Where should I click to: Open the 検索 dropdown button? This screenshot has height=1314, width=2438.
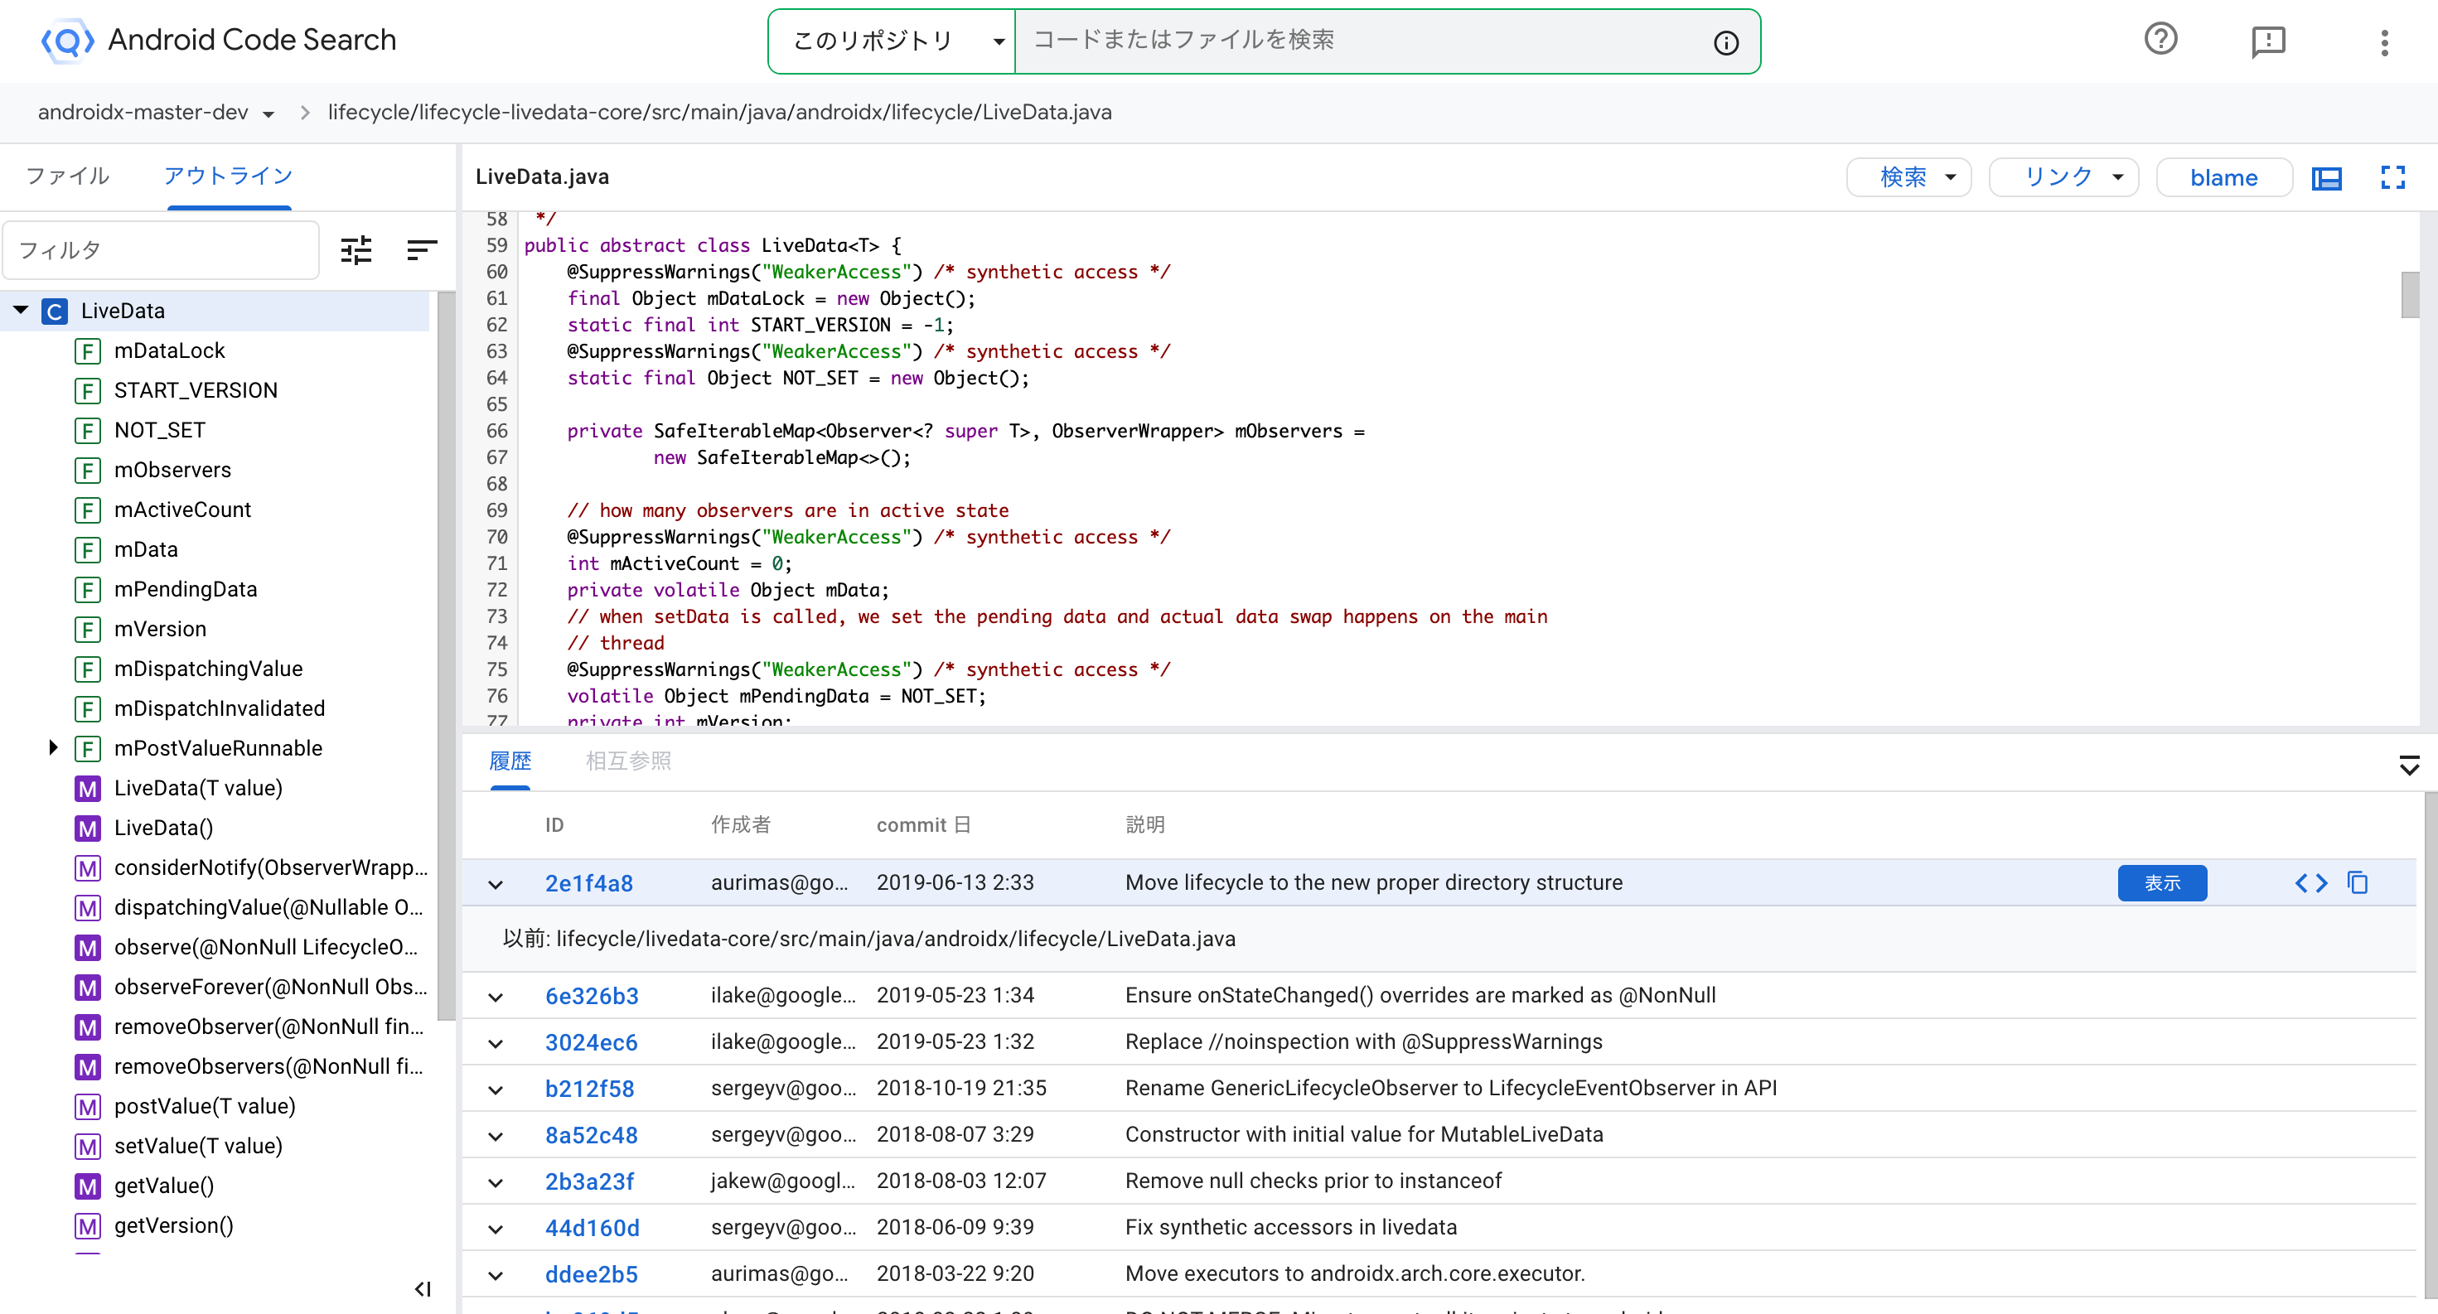click(x=1908, y=177)
